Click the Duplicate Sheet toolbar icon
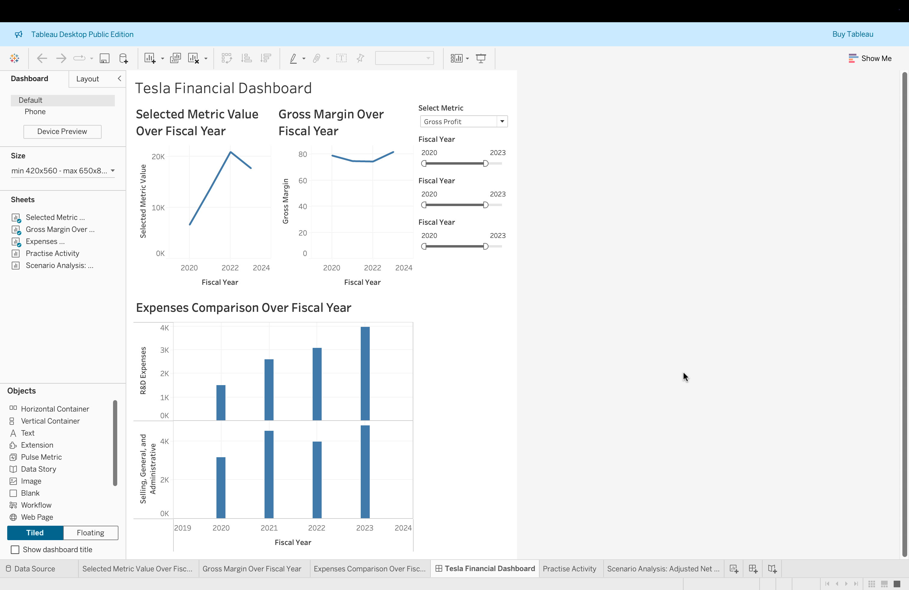This screenshot has height=590, width=909. point(175,58)
